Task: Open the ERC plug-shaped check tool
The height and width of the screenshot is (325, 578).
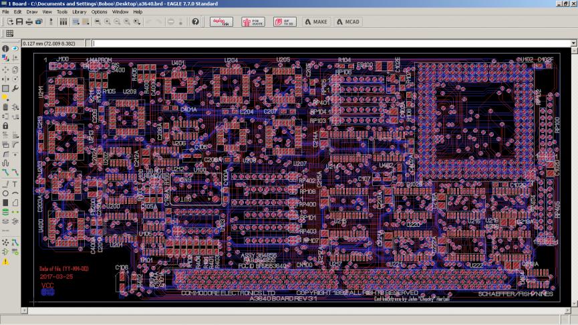Action: (5, 252)
